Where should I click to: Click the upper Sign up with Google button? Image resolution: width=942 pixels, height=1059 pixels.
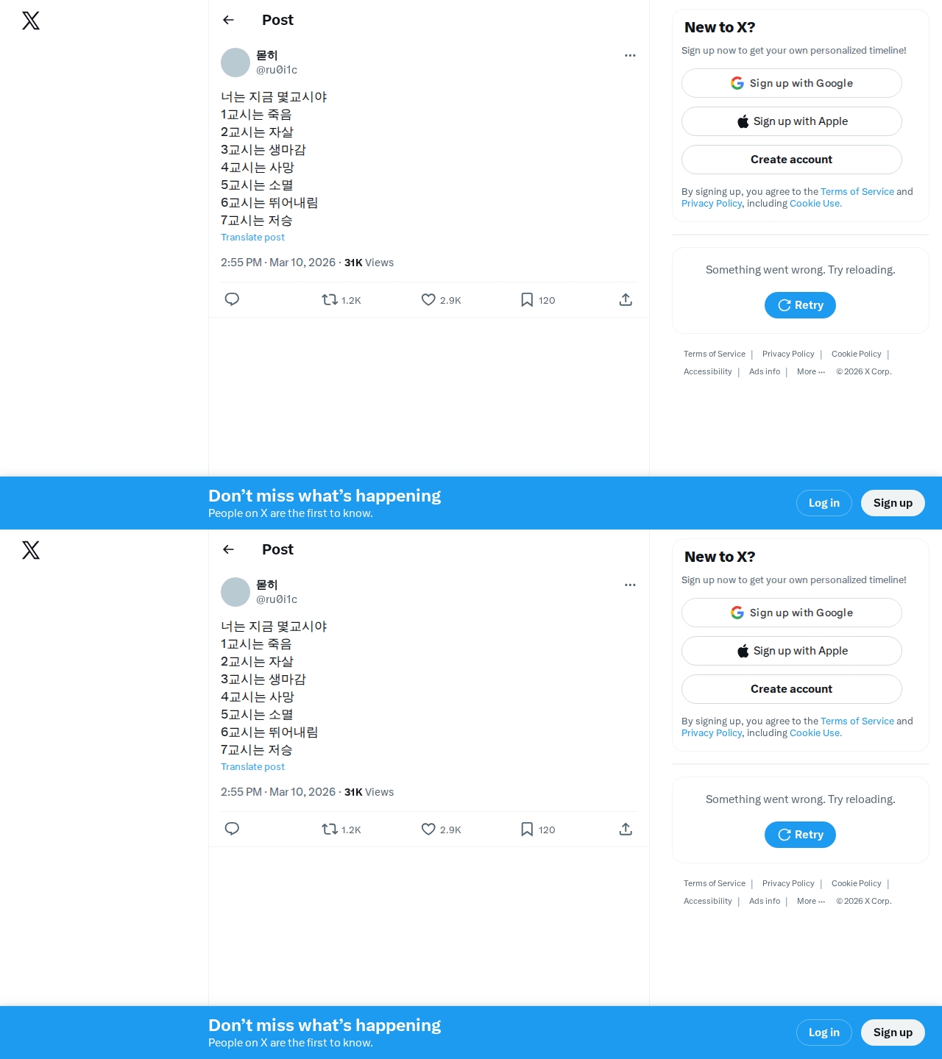792,83
